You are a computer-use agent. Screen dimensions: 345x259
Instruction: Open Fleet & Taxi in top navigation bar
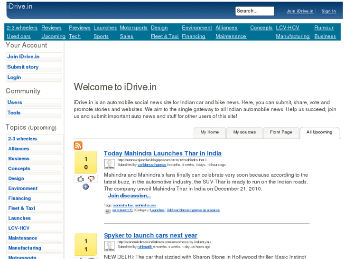(x=165, y=37)
